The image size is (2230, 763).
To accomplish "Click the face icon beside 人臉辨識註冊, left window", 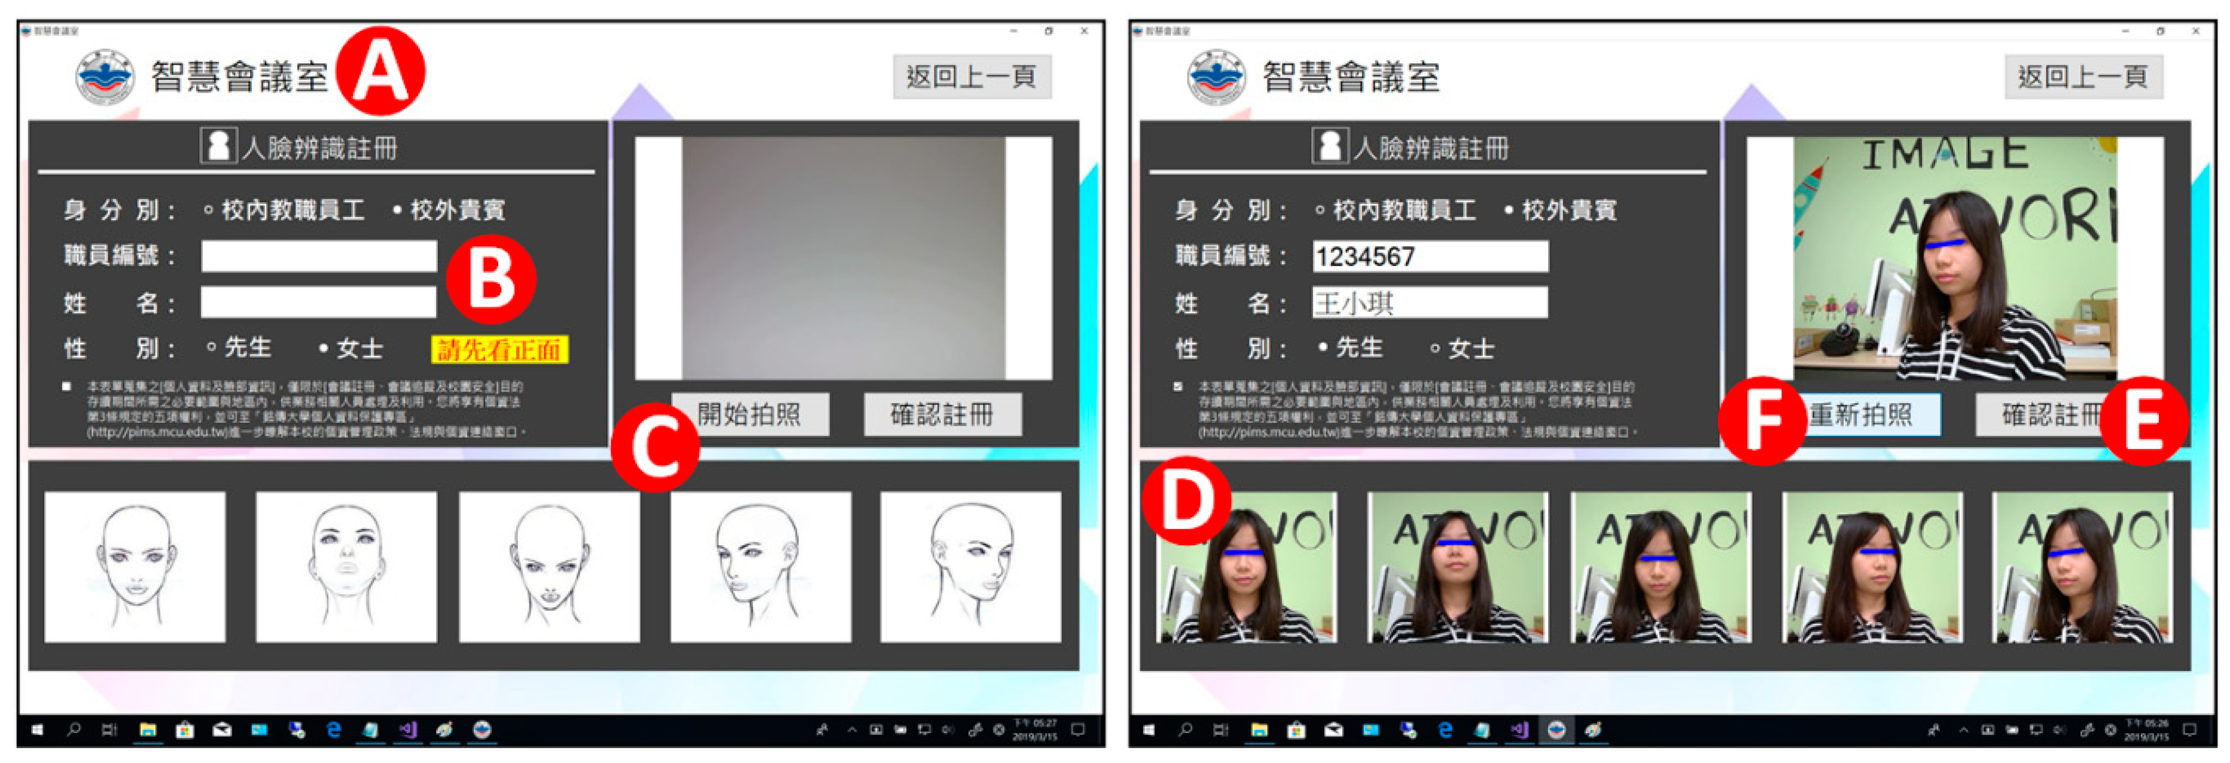I will (218, 146).
